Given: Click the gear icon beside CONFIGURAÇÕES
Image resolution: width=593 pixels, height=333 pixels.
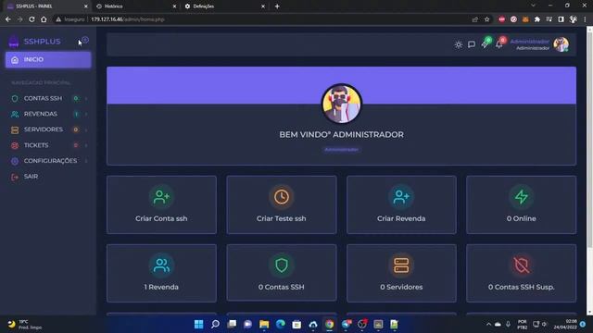Looking at the screenshot, I should 15,161.
